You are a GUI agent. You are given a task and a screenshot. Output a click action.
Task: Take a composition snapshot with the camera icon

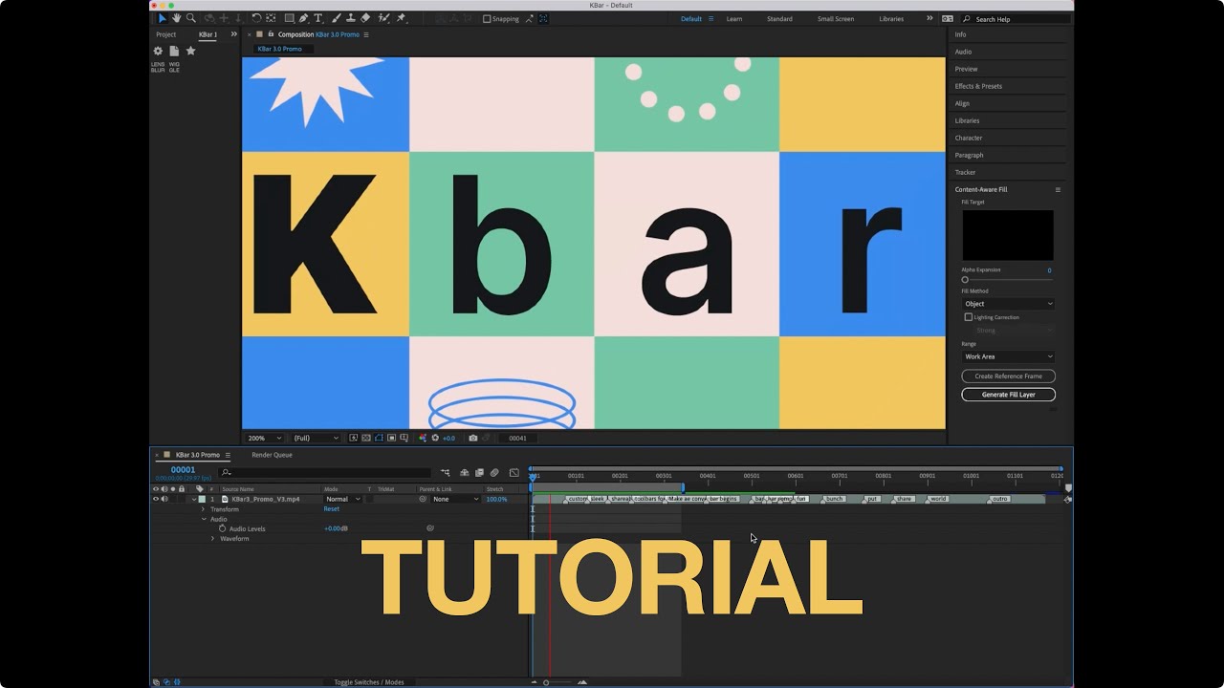[473, 438]
